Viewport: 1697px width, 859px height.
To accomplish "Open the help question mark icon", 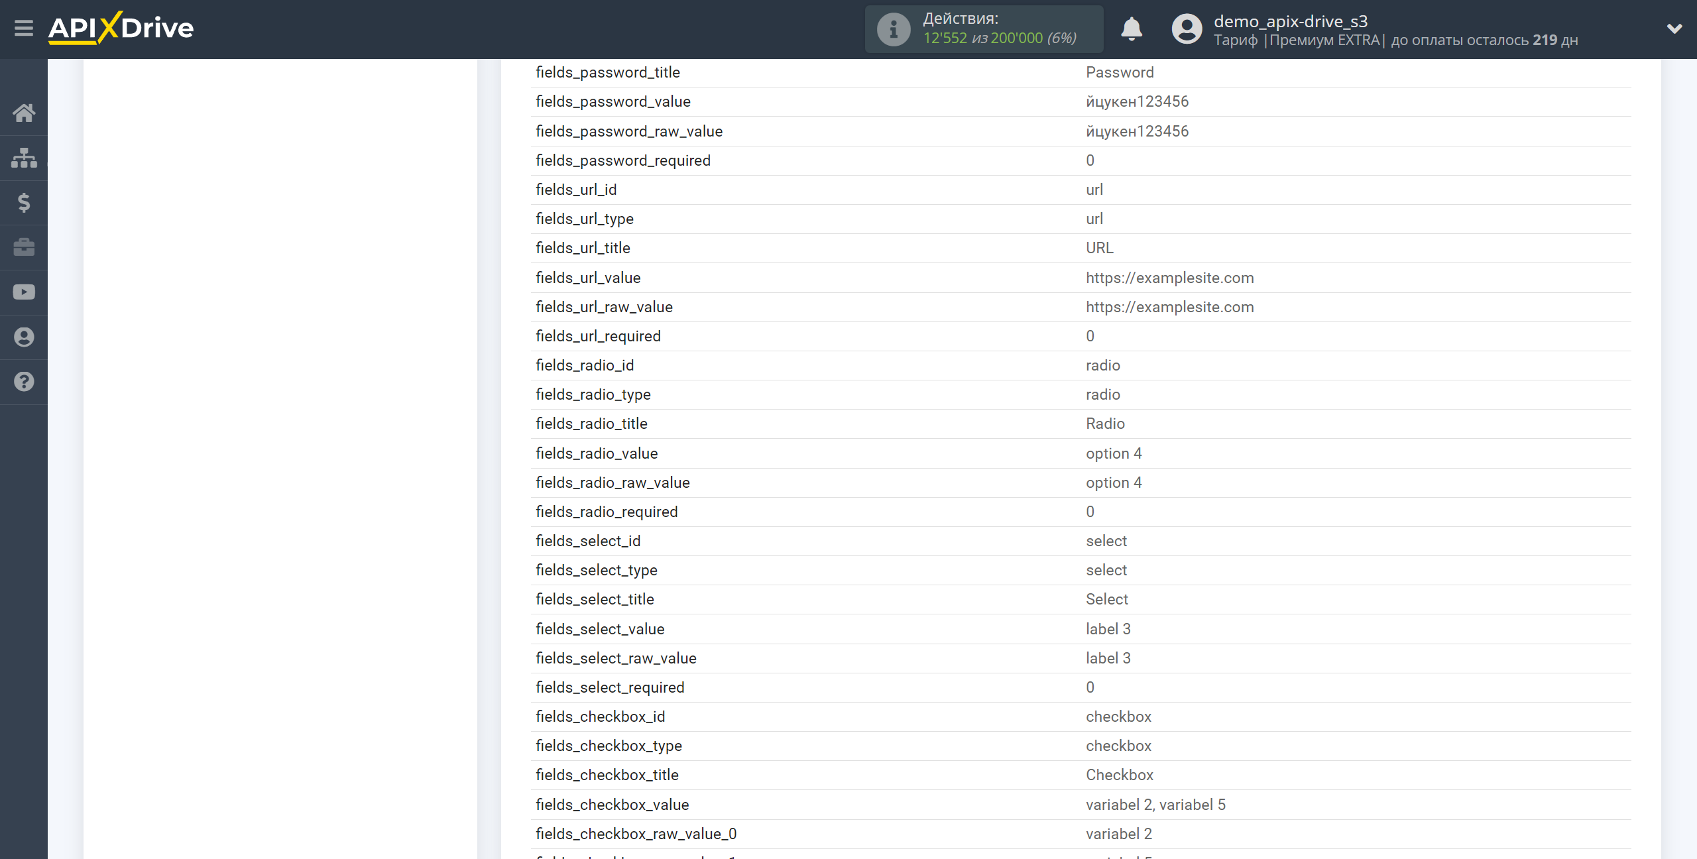I will [24, 382].
